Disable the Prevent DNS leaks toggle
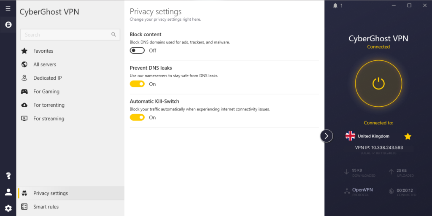Image resolution: width=432 pixels, height=216 pixels. (137, 84)
